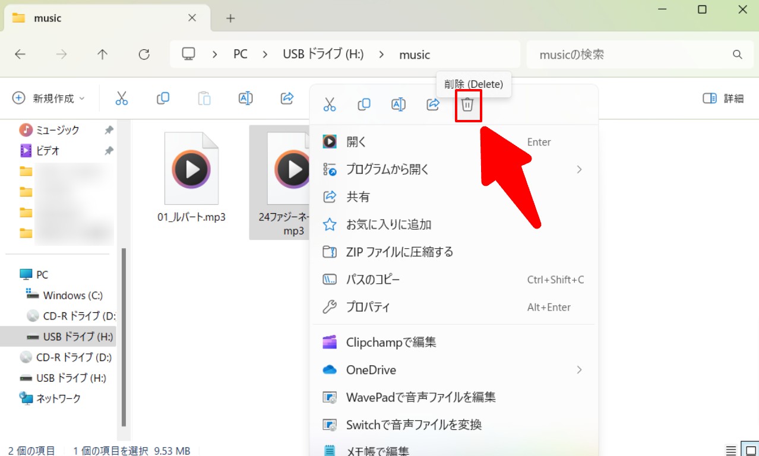Click the Copy icon in context menu
The height and width of the screenshot is (456, 759).
pyautogui.click(x=364, y=105)
